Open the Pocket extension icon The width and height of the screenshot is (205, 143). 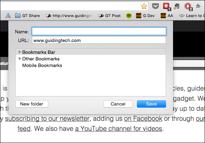(x=155, y=6)
